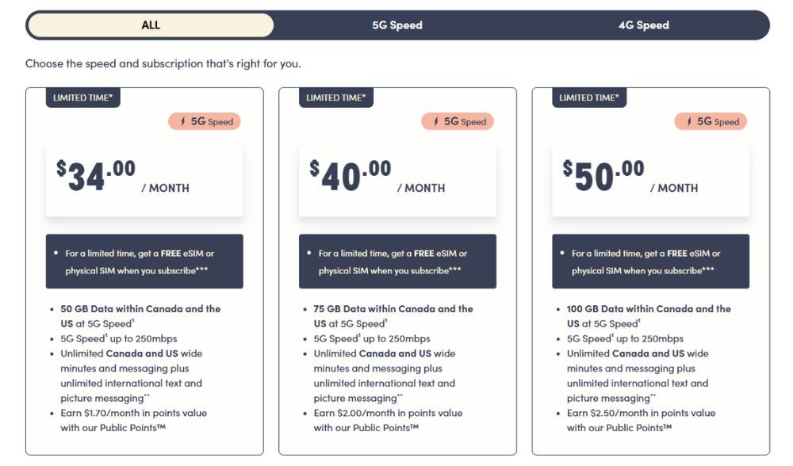Select the $34.00 pricing card
This screenshot has height=466, width=793.
144,269
